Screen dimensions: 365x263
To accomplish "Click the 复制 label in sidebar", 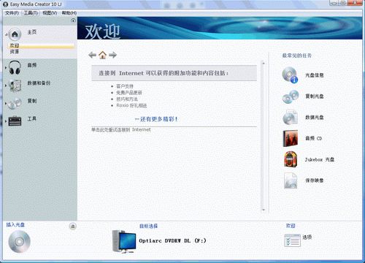I will 32,101.
